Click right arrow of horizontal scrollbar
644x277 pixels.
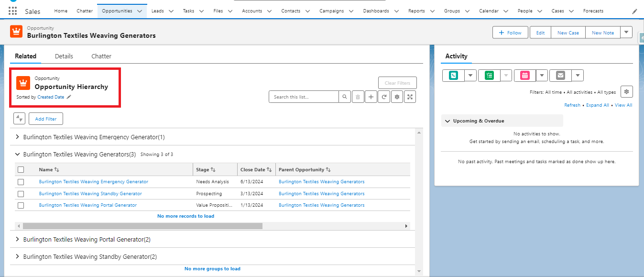406,226
